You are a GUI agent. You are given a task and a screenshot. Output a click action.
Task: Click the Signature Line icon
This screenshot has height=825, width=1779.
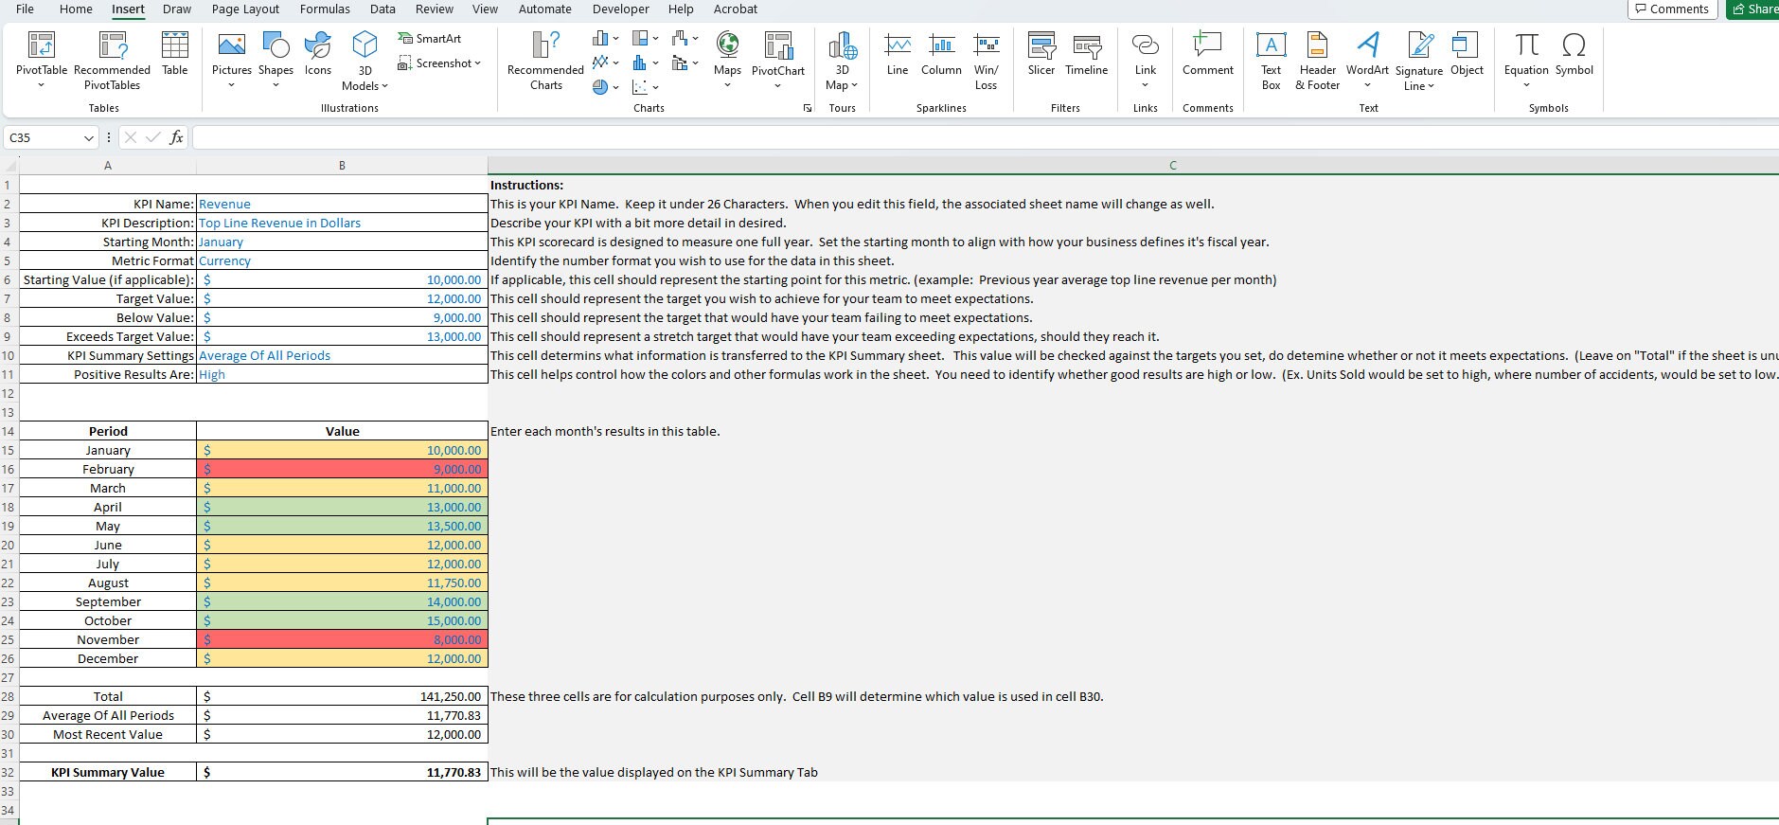click(1419, 45)
